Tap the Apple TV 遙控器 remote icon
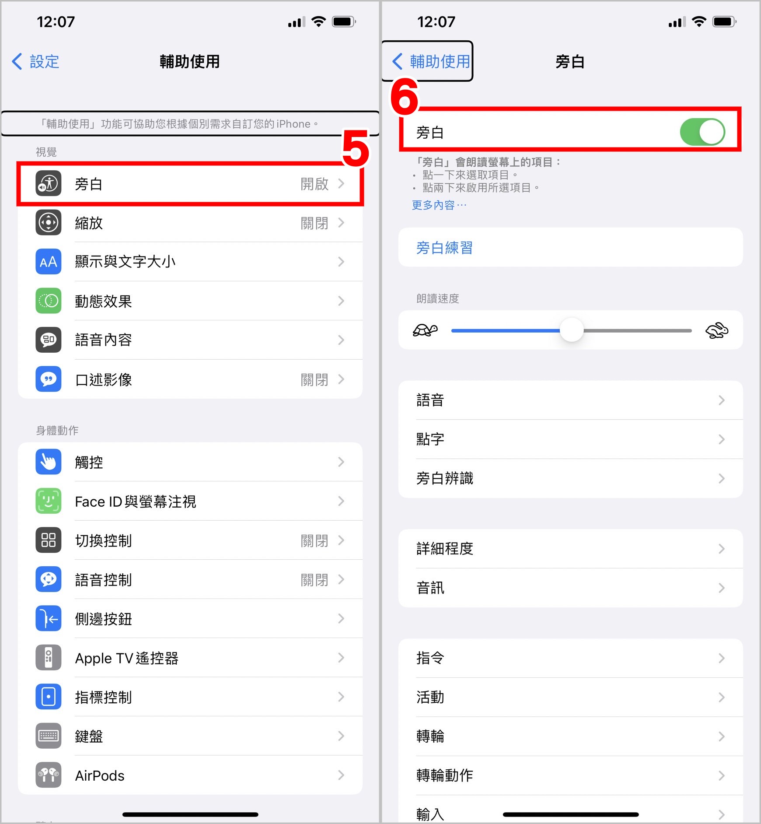The image size is (761, 824). [x=49, y=658]
